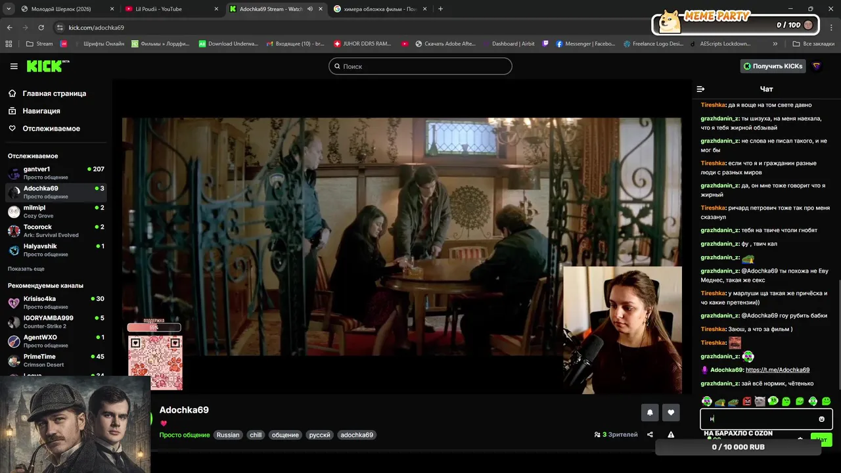
Task: Click the общение tag
Action: click(285, 435)
